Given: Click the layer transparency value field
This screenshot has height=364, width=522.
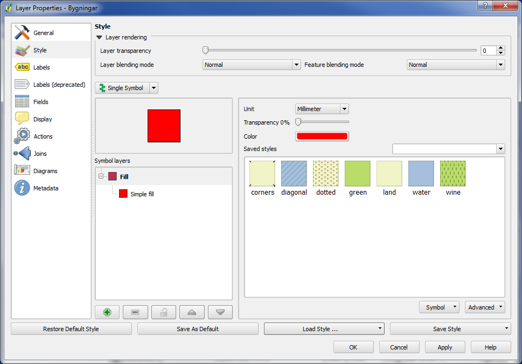Looking at the screenshot, I should click(x=489, y=51).
